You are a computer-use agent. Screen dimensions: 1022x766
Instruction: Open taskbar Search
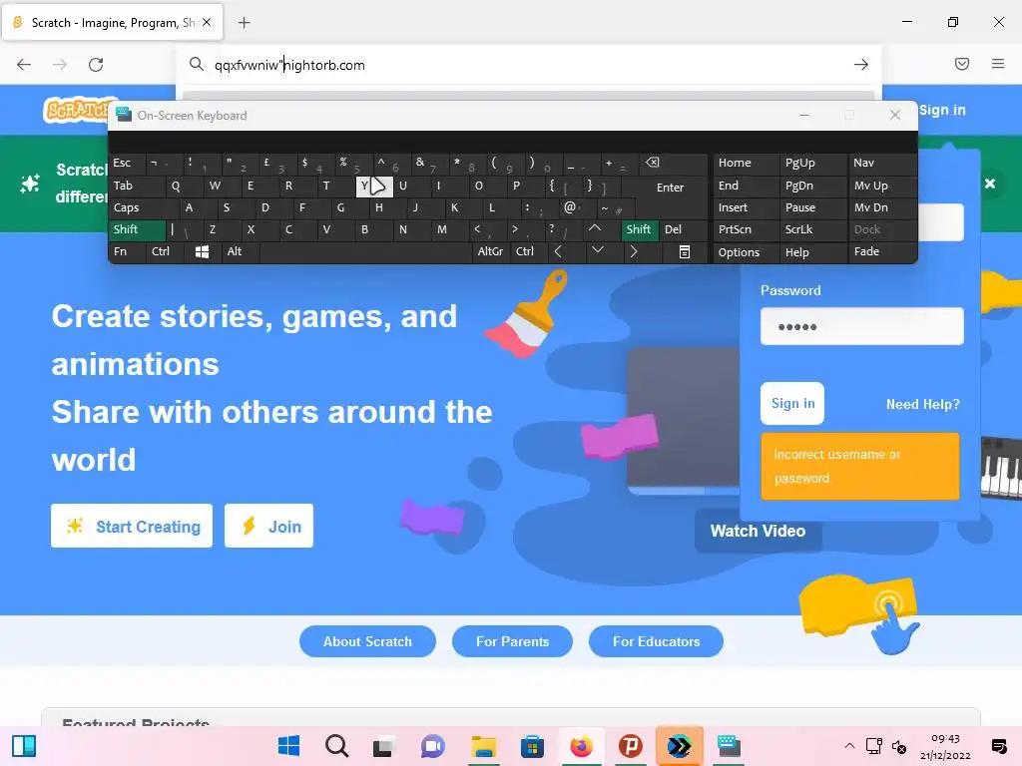coord(337,746)
